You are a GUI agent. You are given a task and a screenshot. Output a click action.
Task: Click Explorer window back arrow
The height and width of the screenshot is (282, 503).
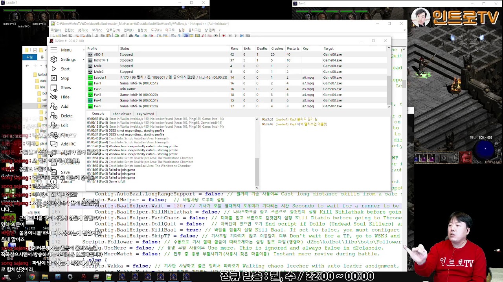[27, 66]
